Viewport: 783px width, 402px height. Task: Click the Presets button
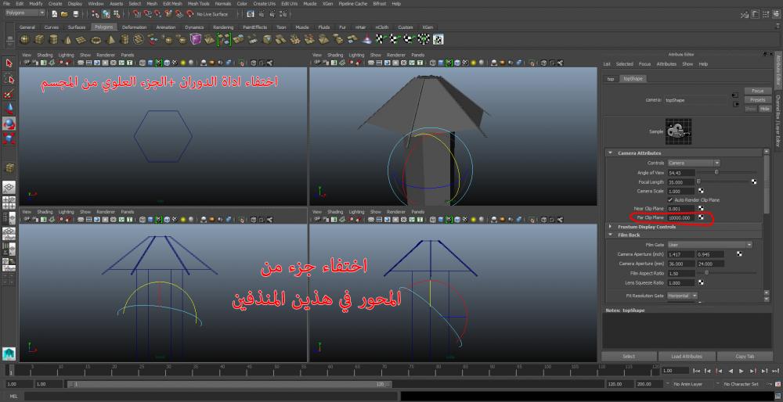pos(757,100)
